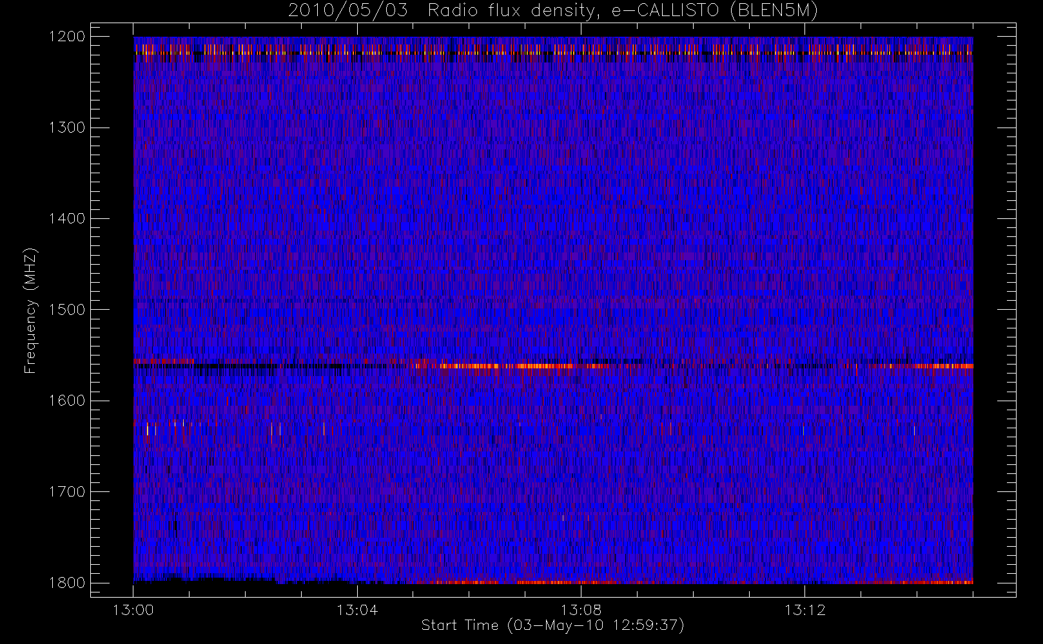Click the 13:00 time tick label
Screen dimensions: 1043x644
[x=133, y=610]
